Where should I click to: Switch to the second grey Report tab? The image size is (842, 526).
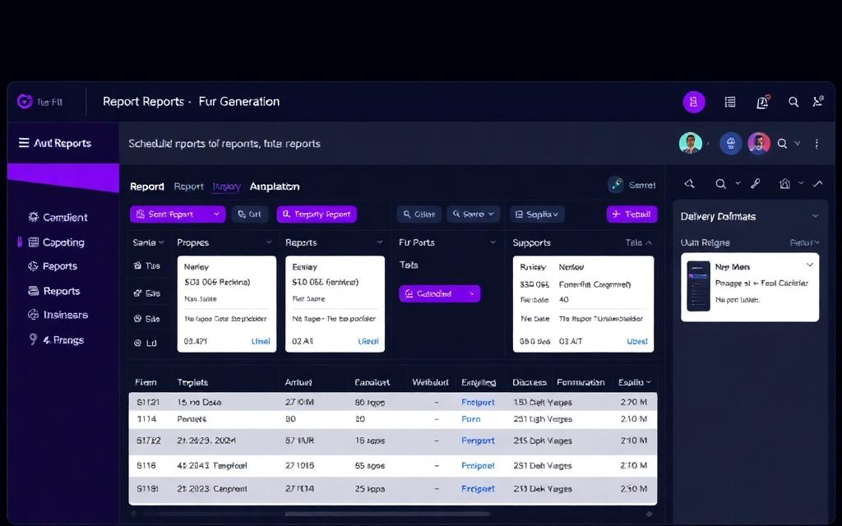tap(188, 187)
